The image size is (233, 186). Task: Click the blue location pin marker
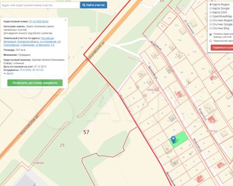point(173,139)
